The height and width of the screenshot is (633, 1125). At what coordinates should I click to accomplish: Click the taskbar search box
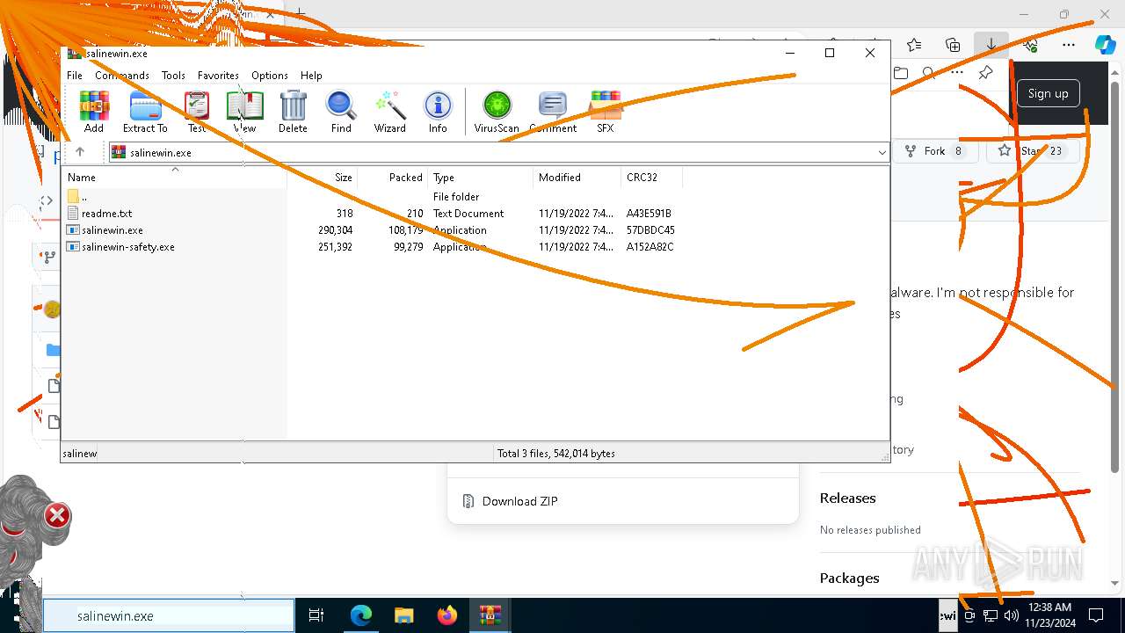169,616
